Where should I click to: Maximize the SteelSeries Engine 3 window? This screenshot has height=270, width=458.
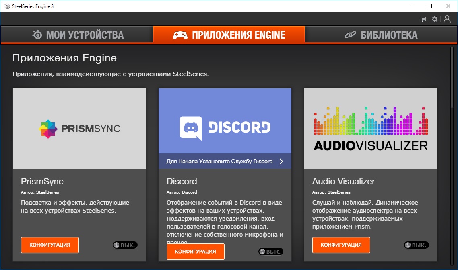click(430, 6)
